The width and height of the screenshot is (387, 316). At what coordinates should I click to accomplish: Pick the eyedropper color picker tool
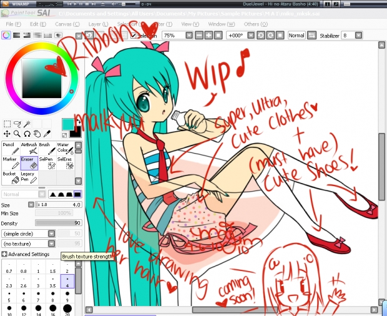coord(47,134)
